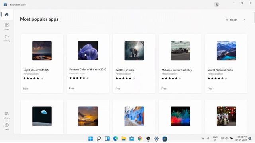Open the Apps section in sidebar
Viewport: 255px width, 143px height.
tap(7, 26)
